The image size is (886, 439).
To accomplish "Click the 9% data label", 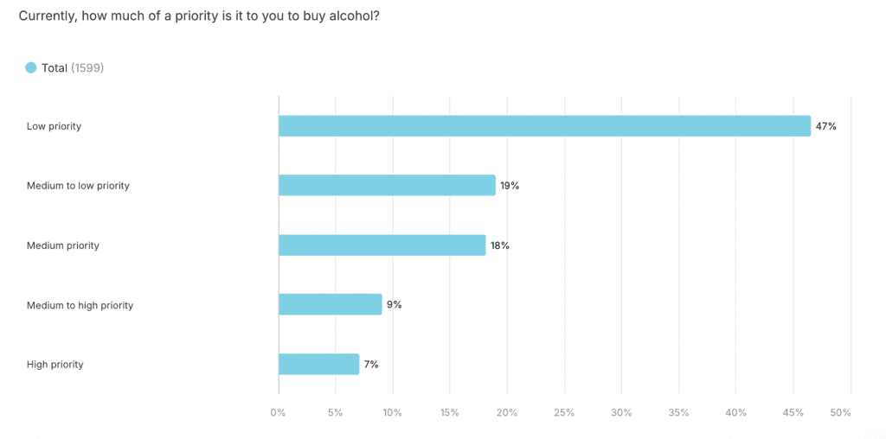I will 395,305.
